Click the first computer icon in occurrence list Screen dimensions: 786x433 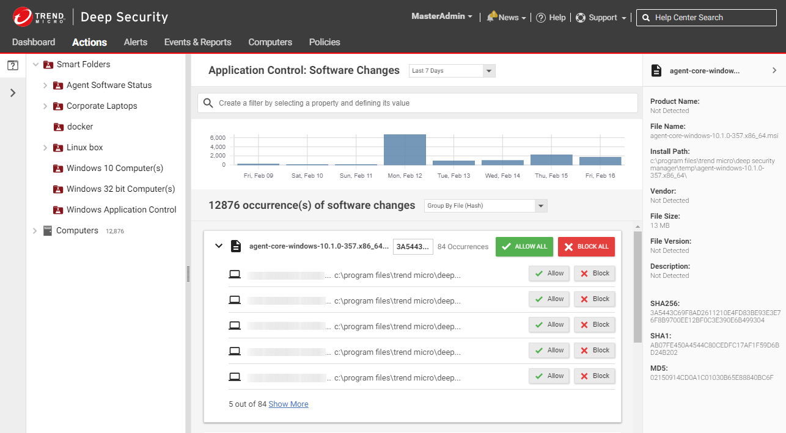click(235, 274)
